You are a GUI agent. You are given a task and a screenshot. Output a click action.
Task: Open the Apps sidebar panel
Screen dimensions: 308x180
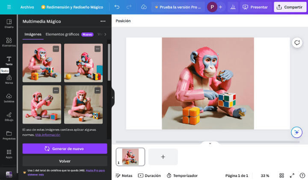coord(9,154)
